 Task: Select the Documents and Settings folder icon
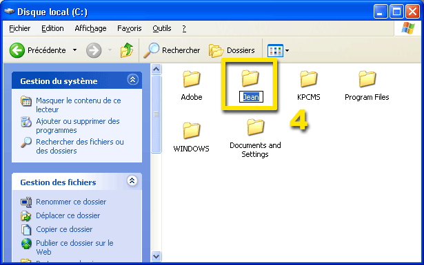click(255, 127)
